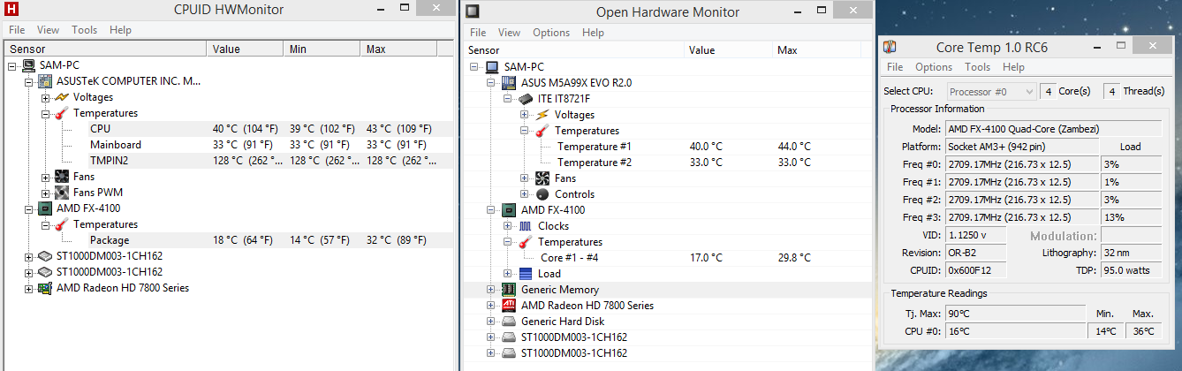Open the Options menu in Core Temp
The image size is (1182, 371).
[934, 67]
